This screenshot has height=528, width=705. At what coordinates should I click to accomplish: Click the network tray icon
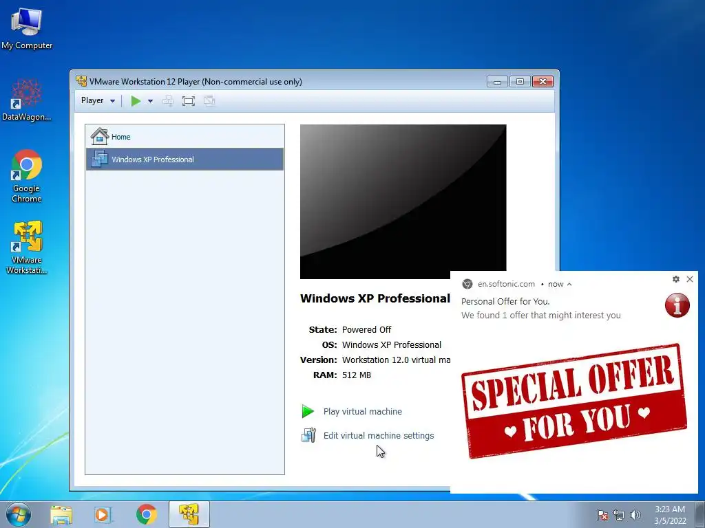point(619,515)
